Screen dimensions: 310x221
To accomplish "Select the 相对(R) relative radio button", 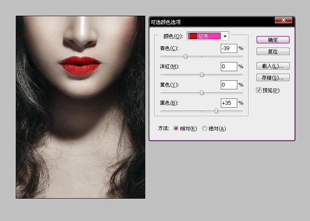I will click(176, 129).
